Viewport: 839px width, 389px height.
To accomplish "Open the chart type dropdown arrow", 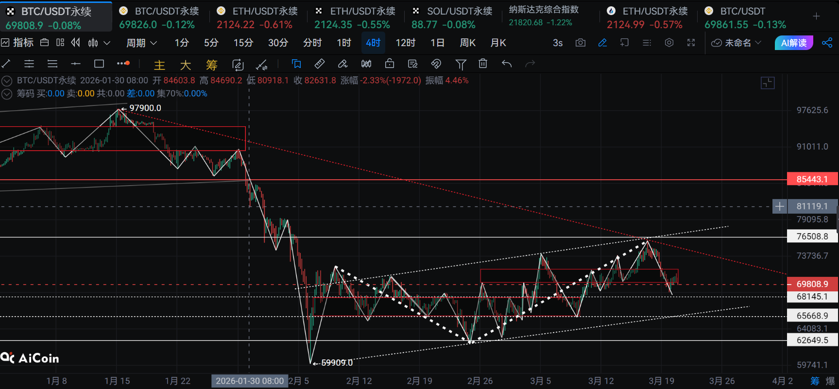I will tap(107, 43).
